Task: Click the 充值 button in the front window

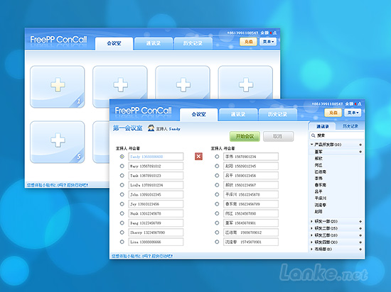Action: coord(333,113)
